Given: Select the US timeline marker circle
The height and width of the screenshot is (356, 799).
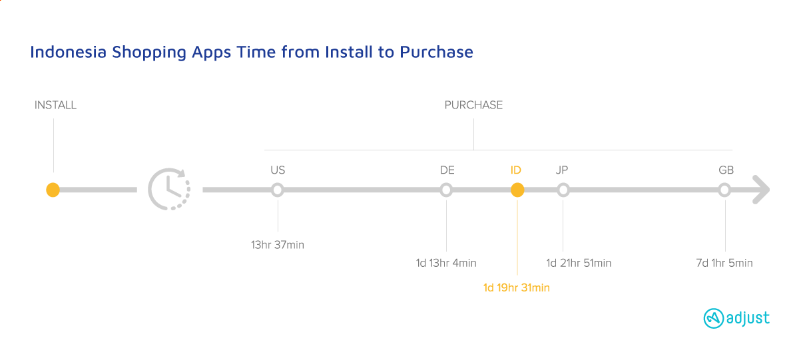Looking at the screenshot, I should point(278,190).
